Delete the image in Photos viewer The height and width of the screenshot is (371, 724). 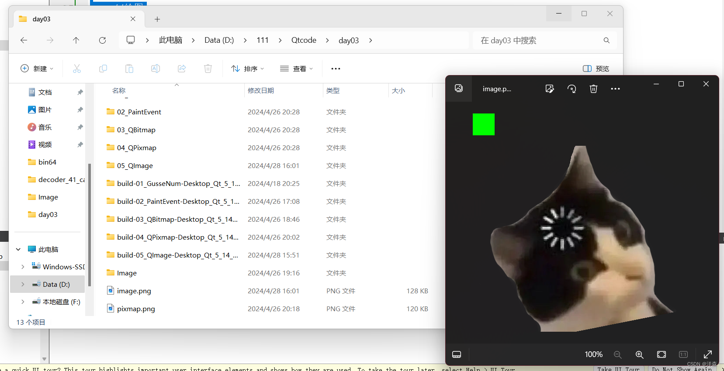click(593, 89)
